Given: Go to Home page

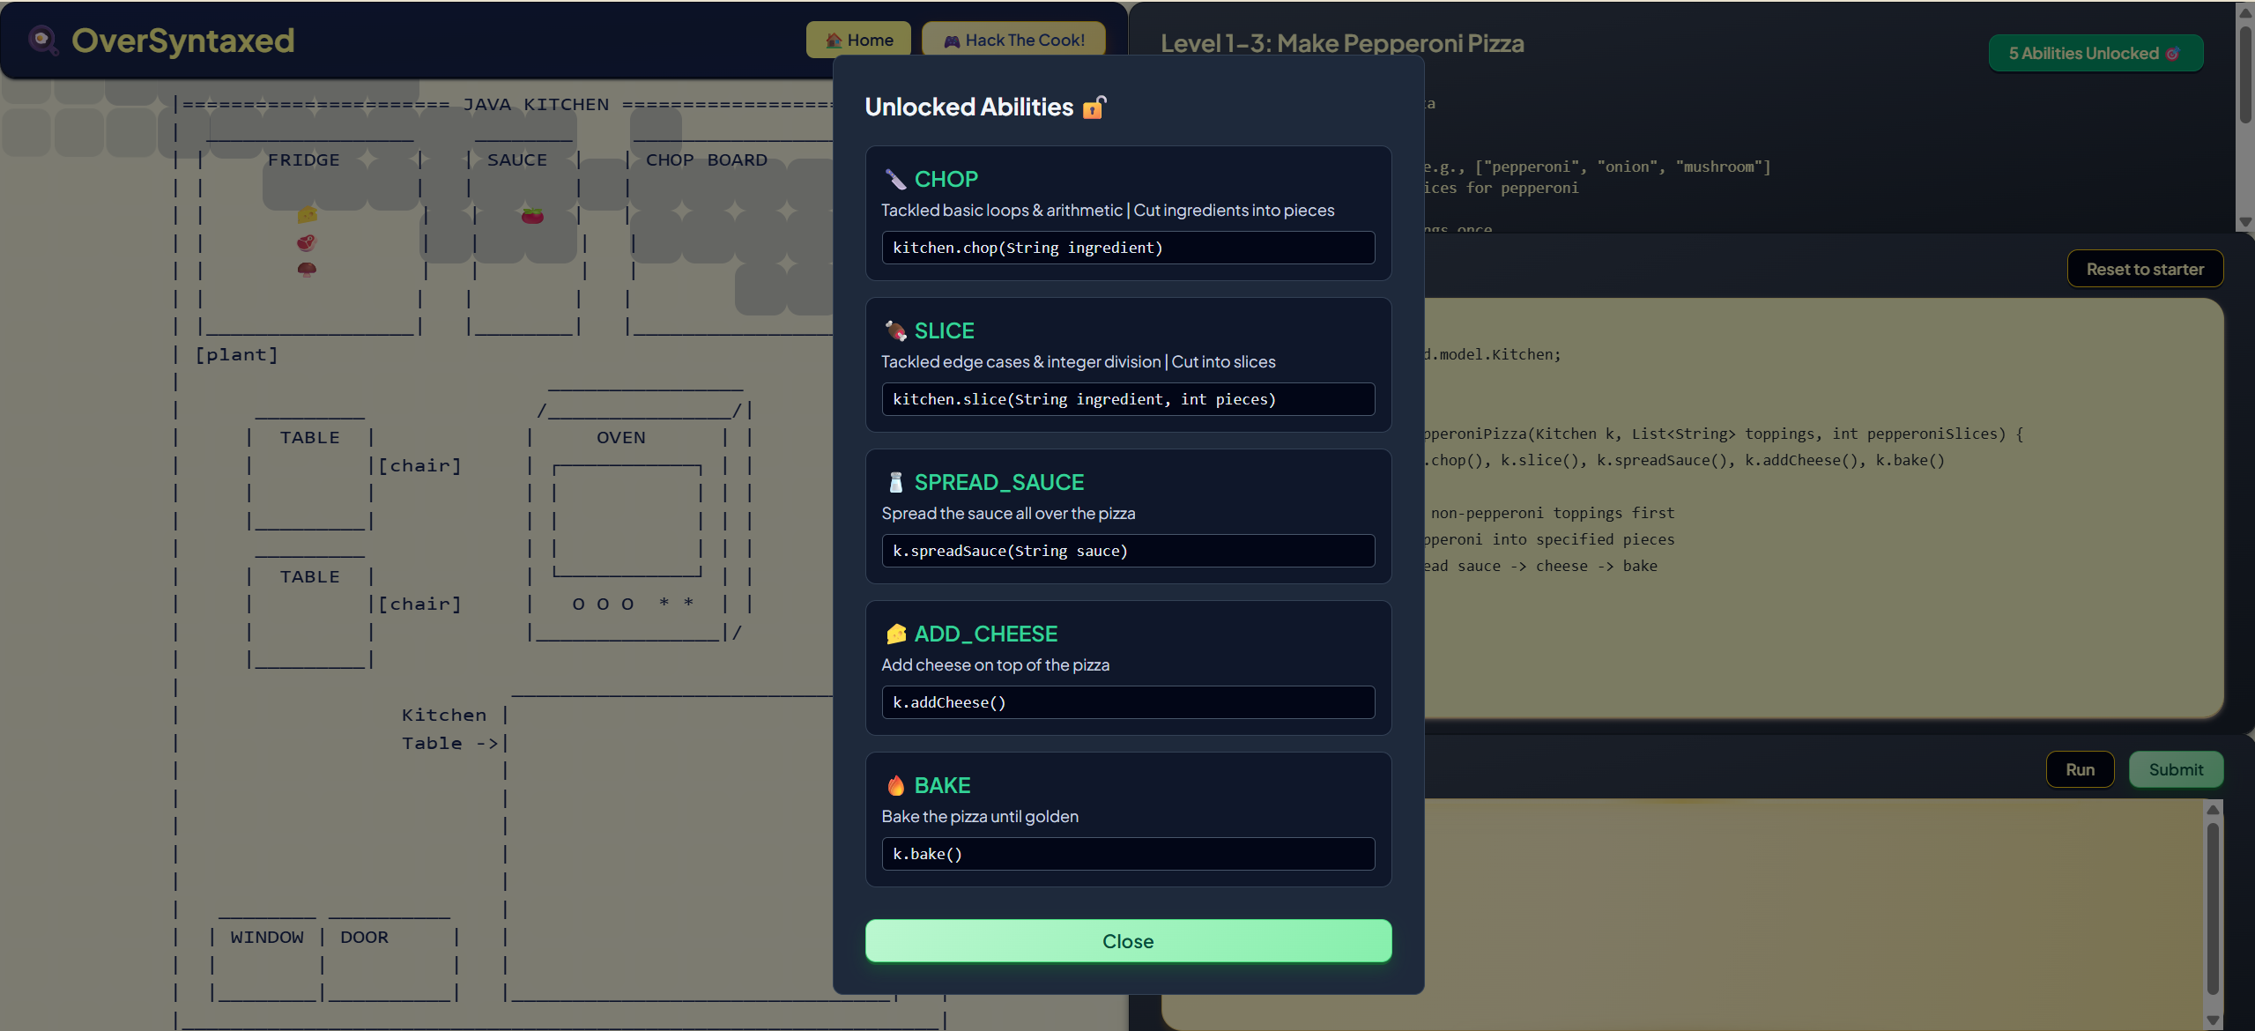Looking at the screenshot, I should [858, 41].
